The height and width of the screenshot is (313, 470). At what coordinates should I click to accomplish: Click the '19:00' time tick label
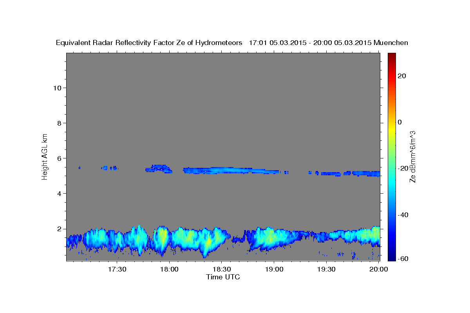[274, 269]
